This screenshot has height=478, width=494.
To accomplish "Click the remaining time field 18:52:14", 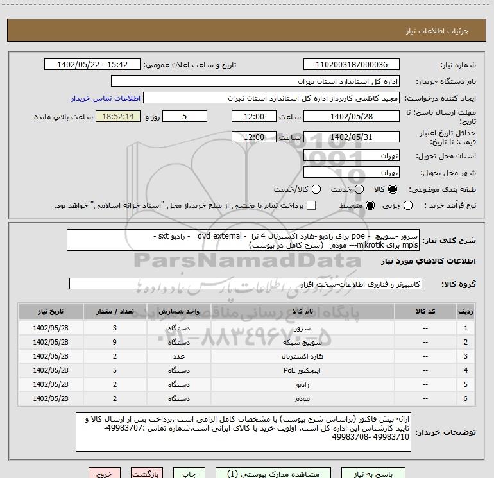I will point(118,116).
